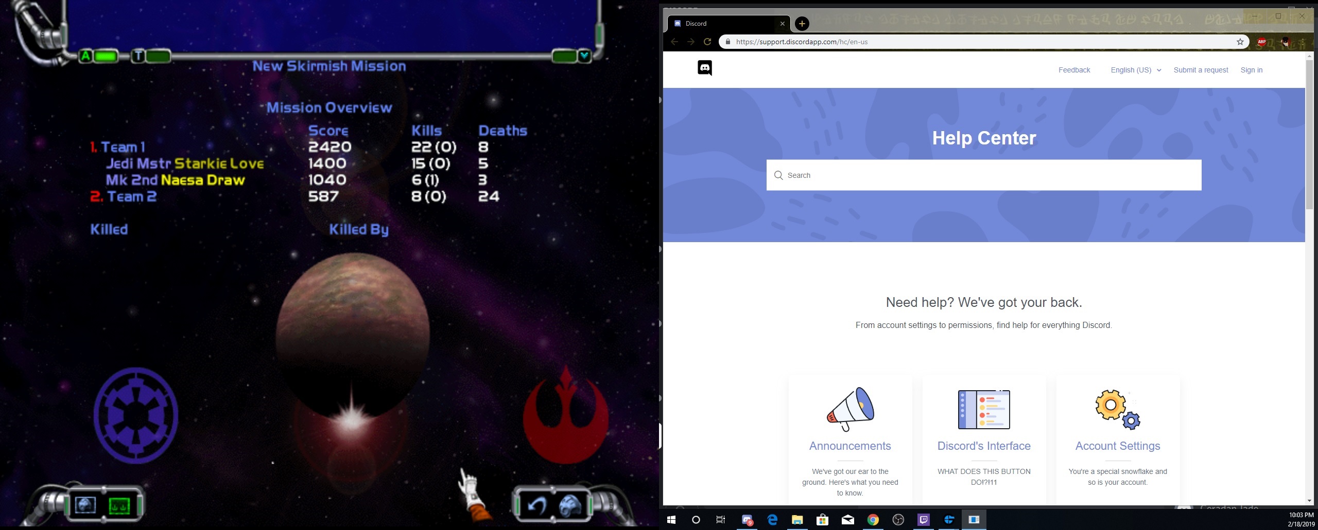This screenshot has width=1318, height=530.
Task: Open the Submit a request link
Action: point(1201,70)
